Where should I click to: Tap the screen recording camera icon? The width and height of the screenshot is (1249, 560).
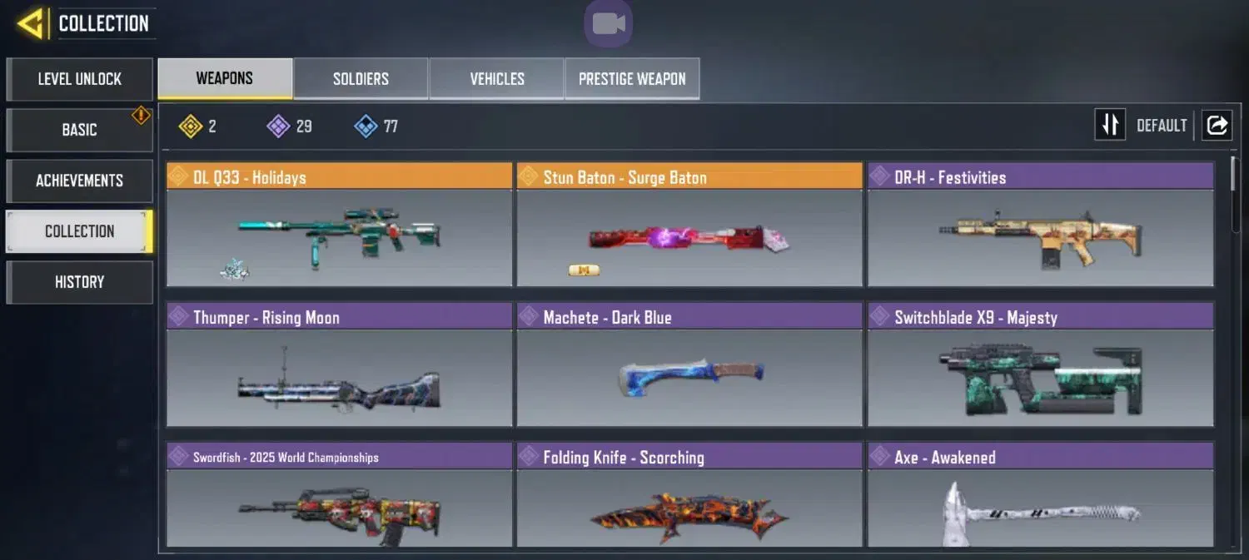[608, 23]
